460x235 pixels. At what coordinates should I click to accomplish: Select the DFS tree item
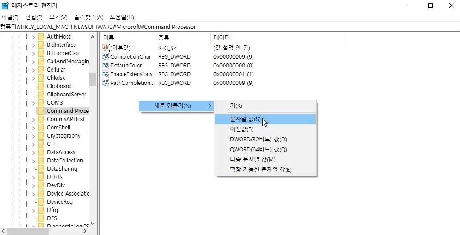tap(52, 218)
